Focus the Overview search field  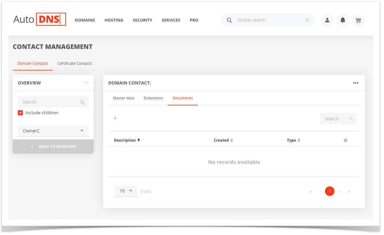click(53, 102)
